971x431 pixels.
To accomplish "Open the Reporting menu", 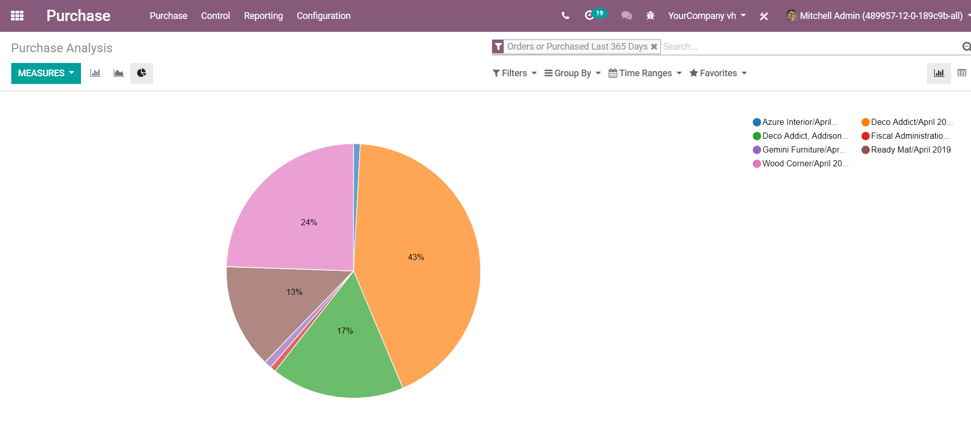I will tap(263, 16).
